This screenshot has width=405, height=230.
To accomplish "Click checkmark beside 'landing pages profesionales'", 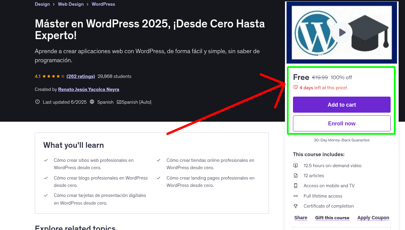I will click(159, 178).
